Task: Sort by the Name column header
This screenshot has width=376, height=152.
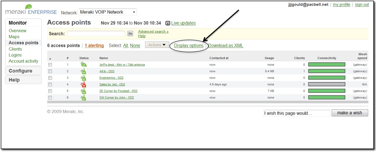Action: (104, 58)
